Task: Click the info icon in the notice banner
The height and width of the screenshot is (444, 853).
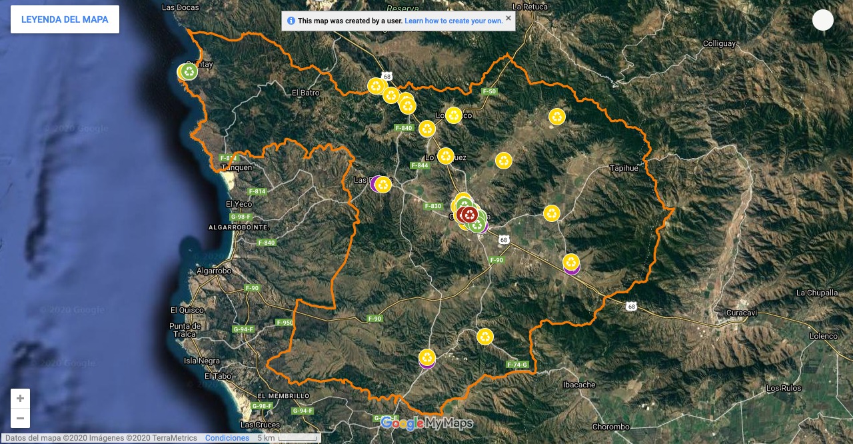Action: coord(291,21)
